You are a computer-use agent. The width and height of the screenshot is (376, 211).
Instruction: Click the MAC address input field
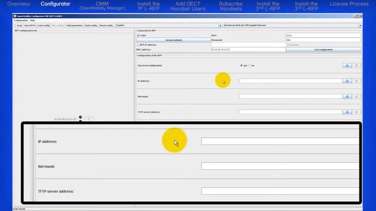[x=248, y=49]
